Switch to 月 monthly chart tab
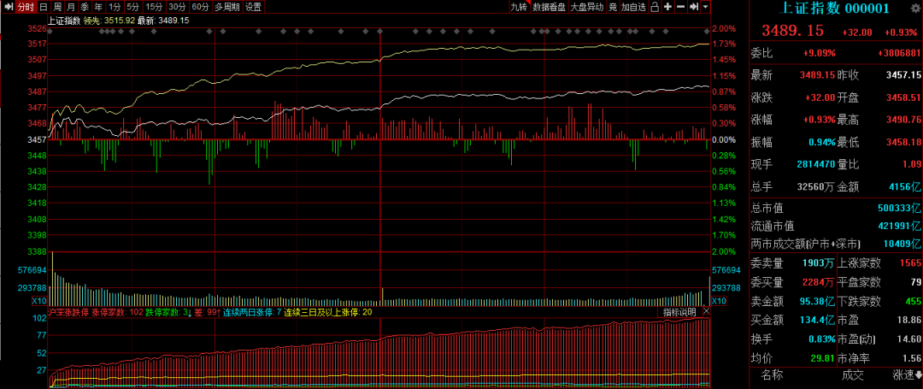Viewport: 923px width, 389px height. click(x=71, y=7)
